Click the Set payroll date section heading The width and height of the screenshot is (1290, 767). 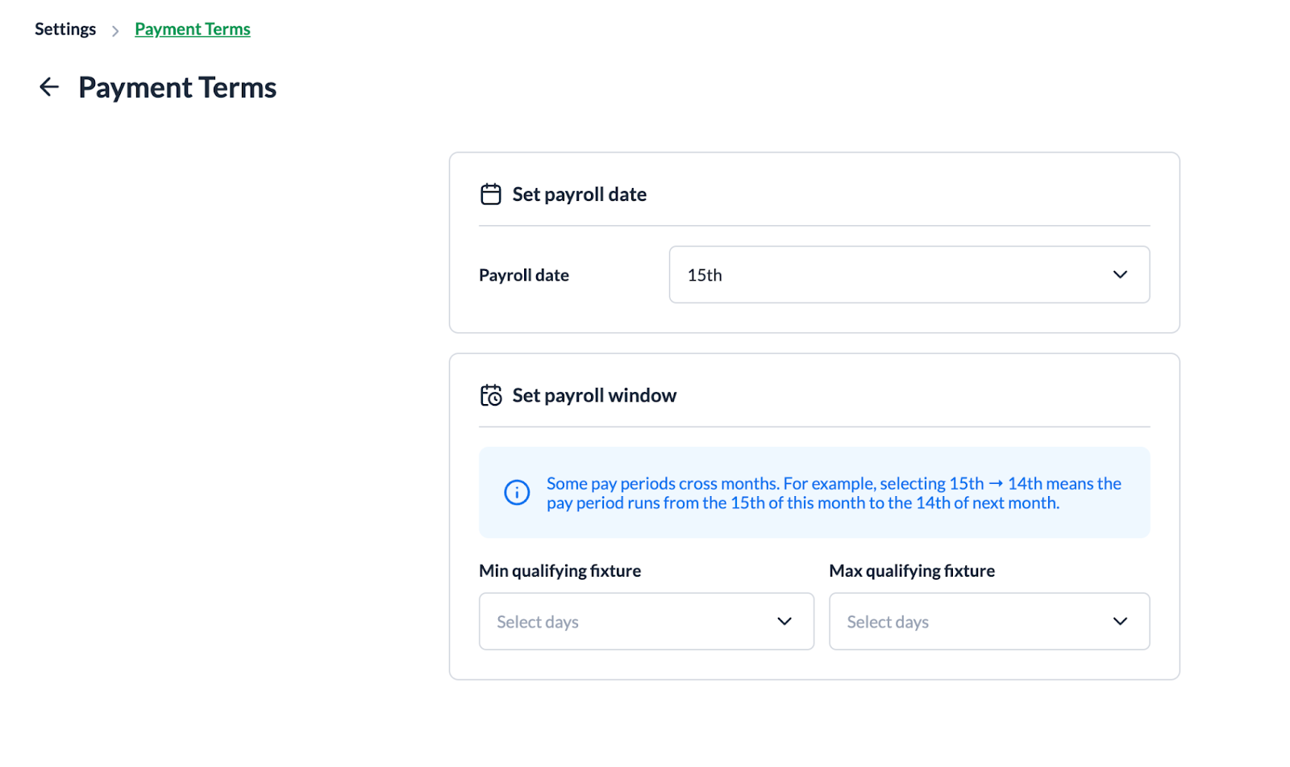pos(579,194)
